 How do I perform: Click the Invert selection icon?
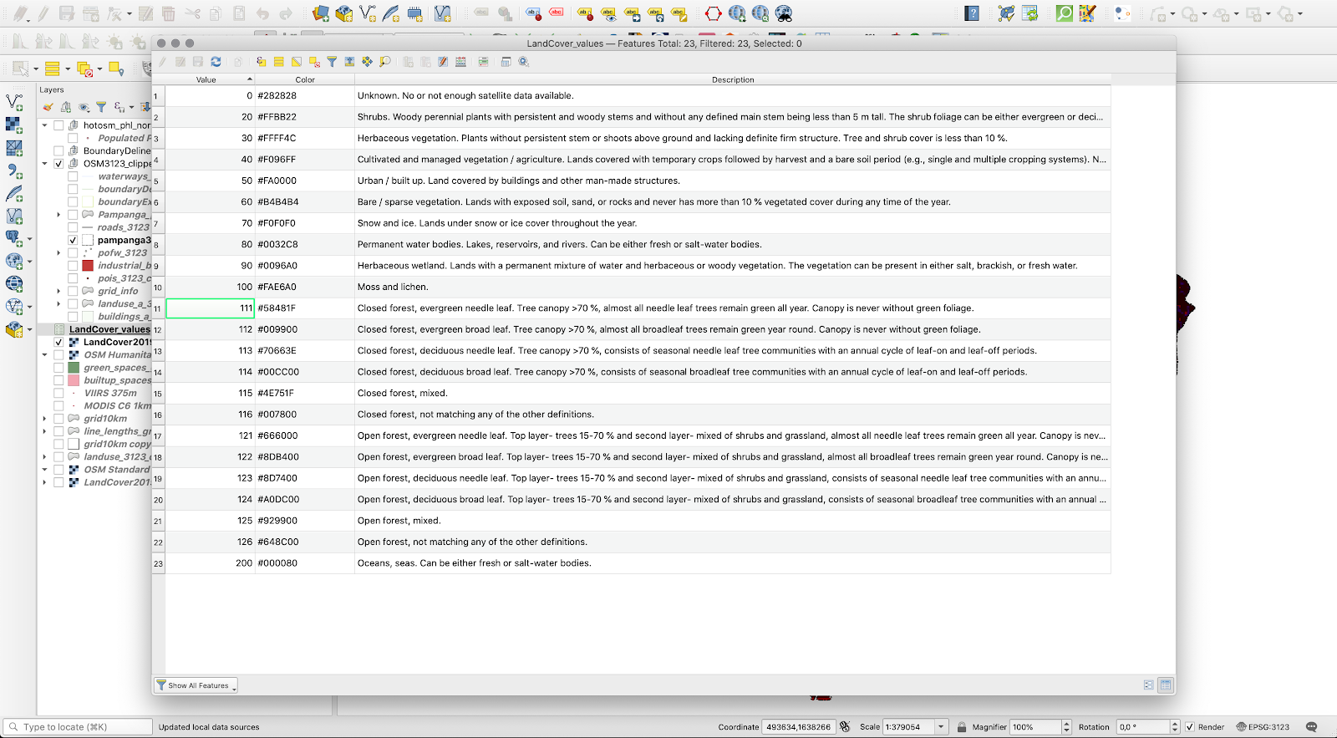pos(297,62)
